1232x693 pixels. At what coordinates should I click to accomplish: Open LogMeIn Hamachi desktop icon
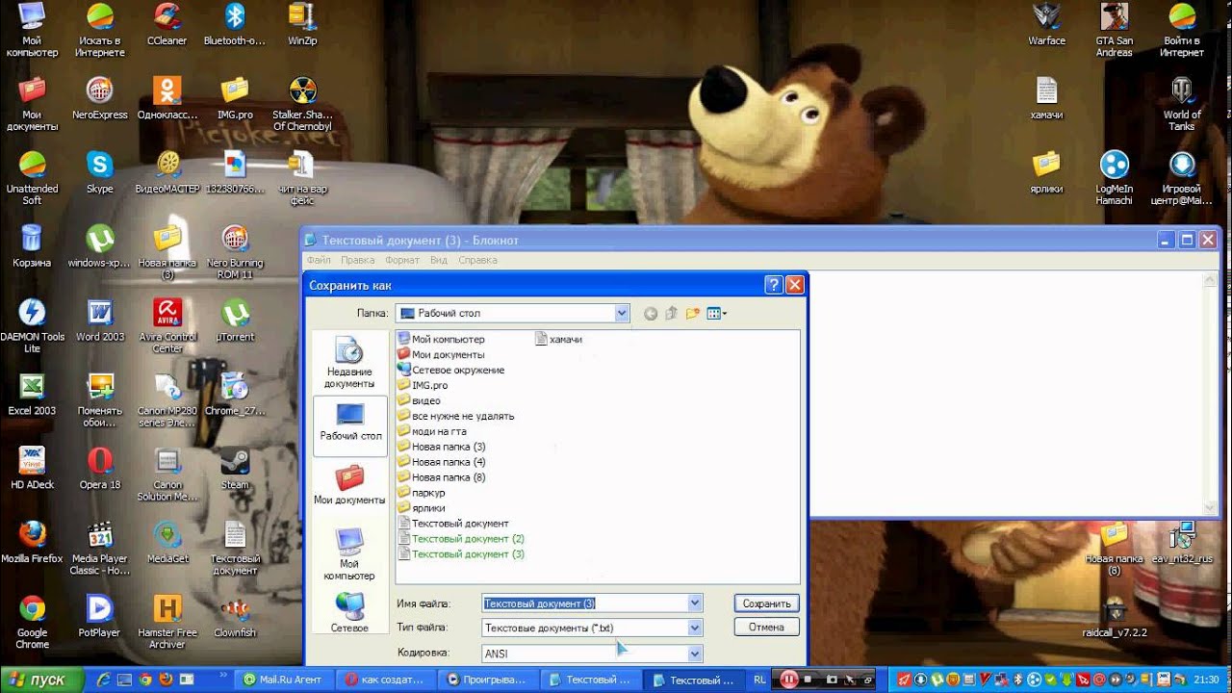(x=1114, y=178)
